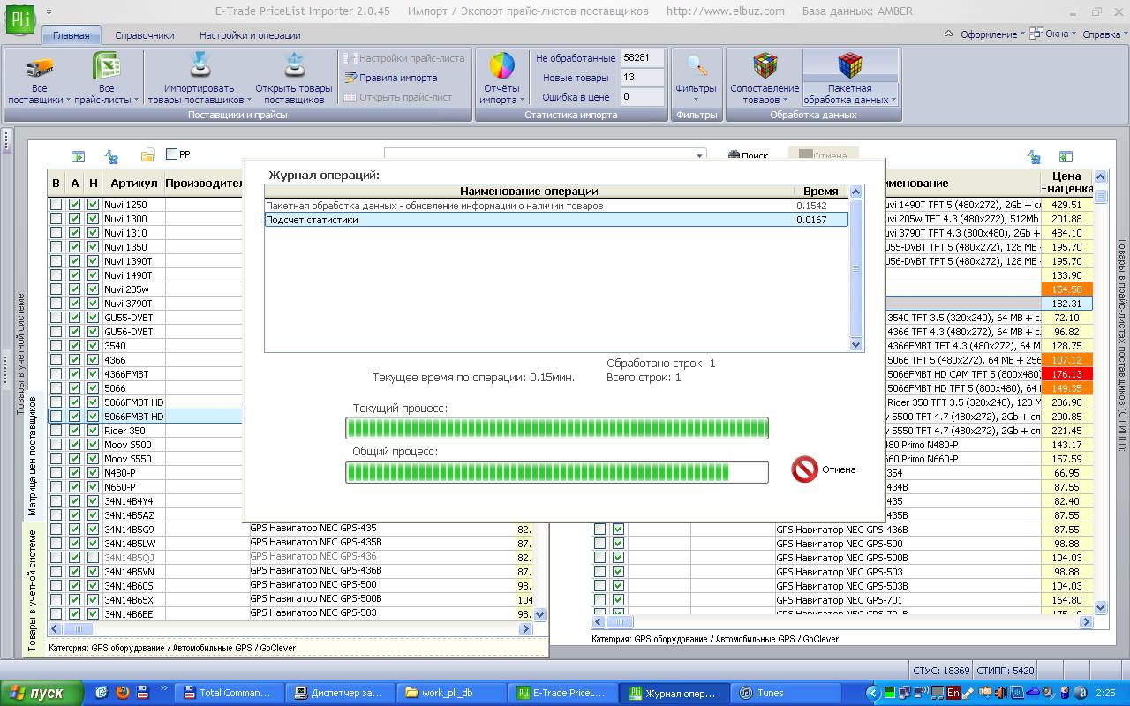The width and height of the screenshot is (1130, 706).
Task: Click the 'Пакетная обработка данных' cube icon
Action: (850, 66)
